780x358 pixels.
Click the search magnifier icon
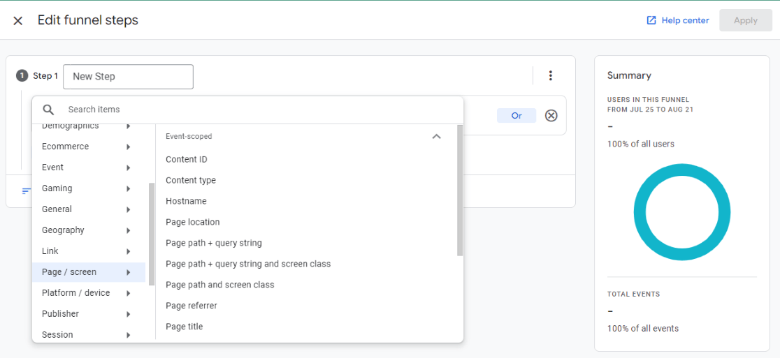[x=48, y=110]
